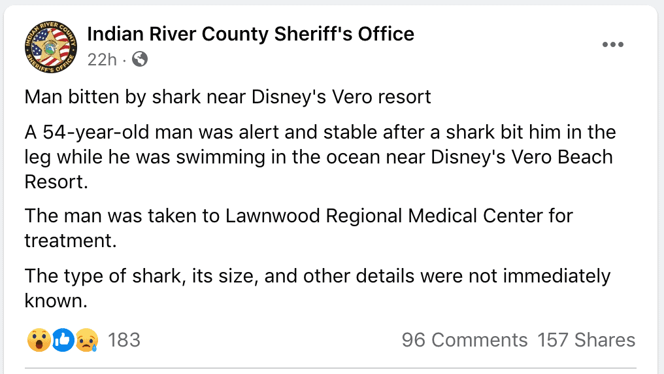The width and height of the screenshot is (664, 374).
Task: Click the words 'Disney's Vero Beach'
Action: click(x=522, y=157)
